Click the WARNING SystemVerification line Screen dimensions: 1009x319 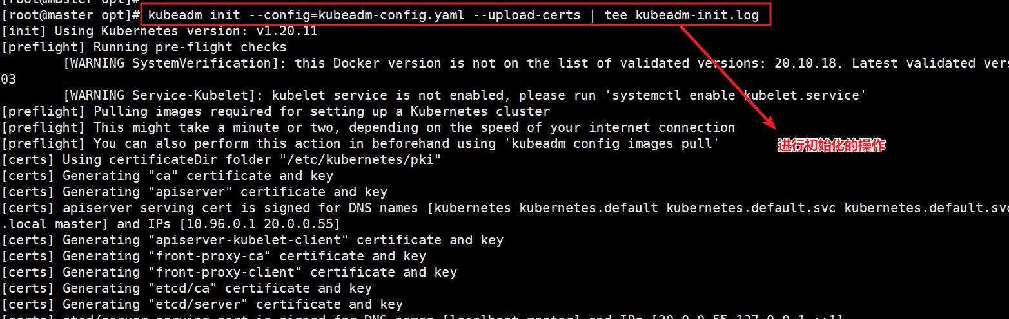pyautogui.click(x=535, y=63)
